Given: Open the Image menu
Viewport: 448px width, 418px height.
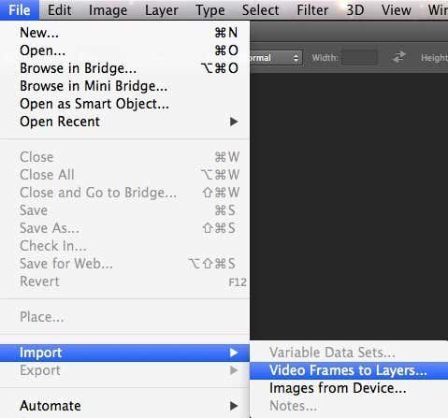Looking at the screenshot, I should tap(108, 10).
